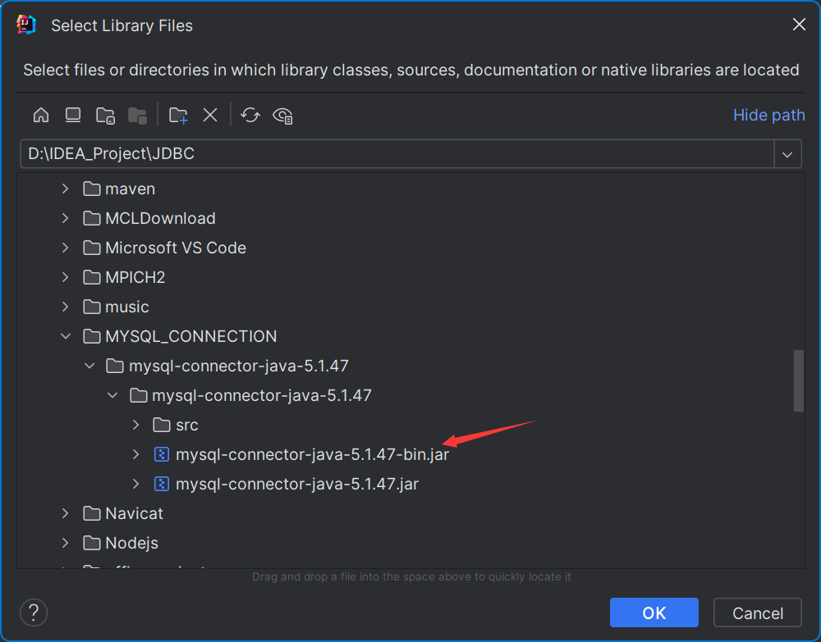Click the Hide path link
The height and width of the screenshot is (642, 821).
click(768, 115)
